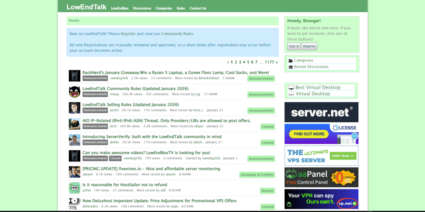Image resolution: width=425 pixels, height=212 pixels.
Task: Click the 8:05AM timestamp on HostSailor thread
Action: pos(175,190)
